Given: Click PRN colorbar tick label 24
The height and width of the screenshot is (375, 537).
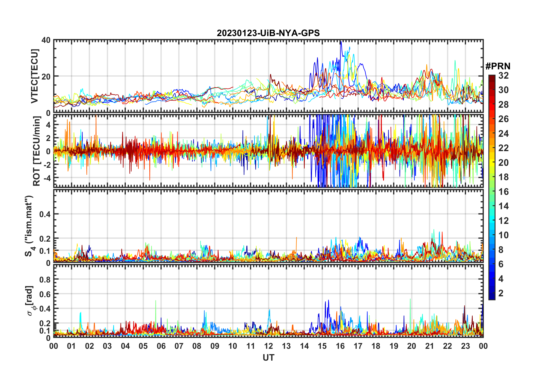Looking at the screenshot, I should coord(503,134).
